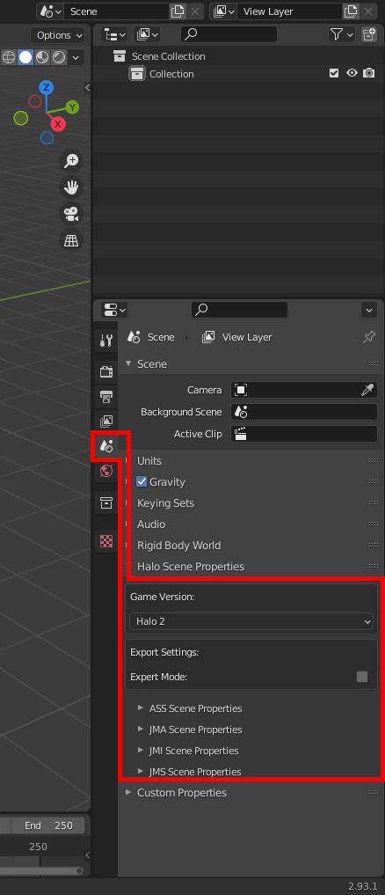Click the Camera eyedropper button
The width and height of the screenshot is (385, 895).
coord(367,390)
